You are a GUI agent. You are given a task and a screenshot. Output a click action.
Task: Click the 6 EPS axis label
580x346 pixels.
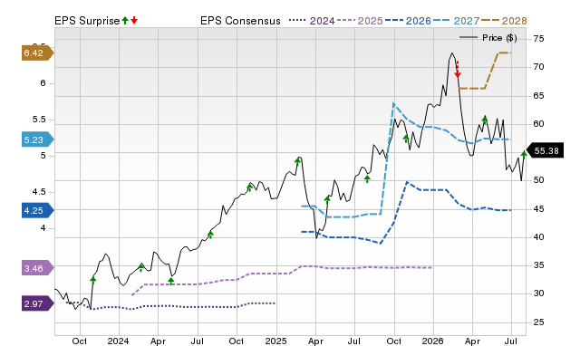pyautogui.click(x=43, y=83)
